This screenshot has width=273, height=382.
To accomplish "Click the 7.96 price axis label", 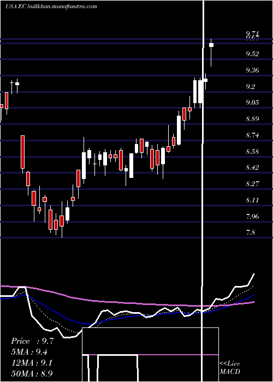I will (x=252, y=216).
